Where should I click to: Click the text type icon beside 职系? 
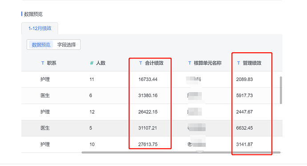pos(43,63)
